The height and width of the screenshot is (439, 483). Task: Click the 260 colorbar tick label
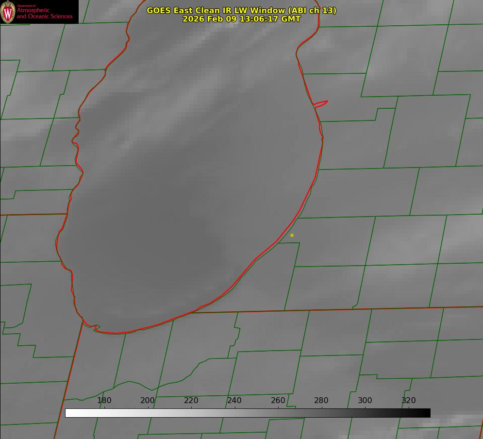coord(278,400)
